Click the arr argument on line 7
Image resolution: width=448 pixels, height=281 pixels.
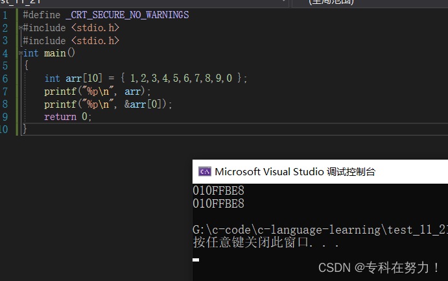[132, 92]
